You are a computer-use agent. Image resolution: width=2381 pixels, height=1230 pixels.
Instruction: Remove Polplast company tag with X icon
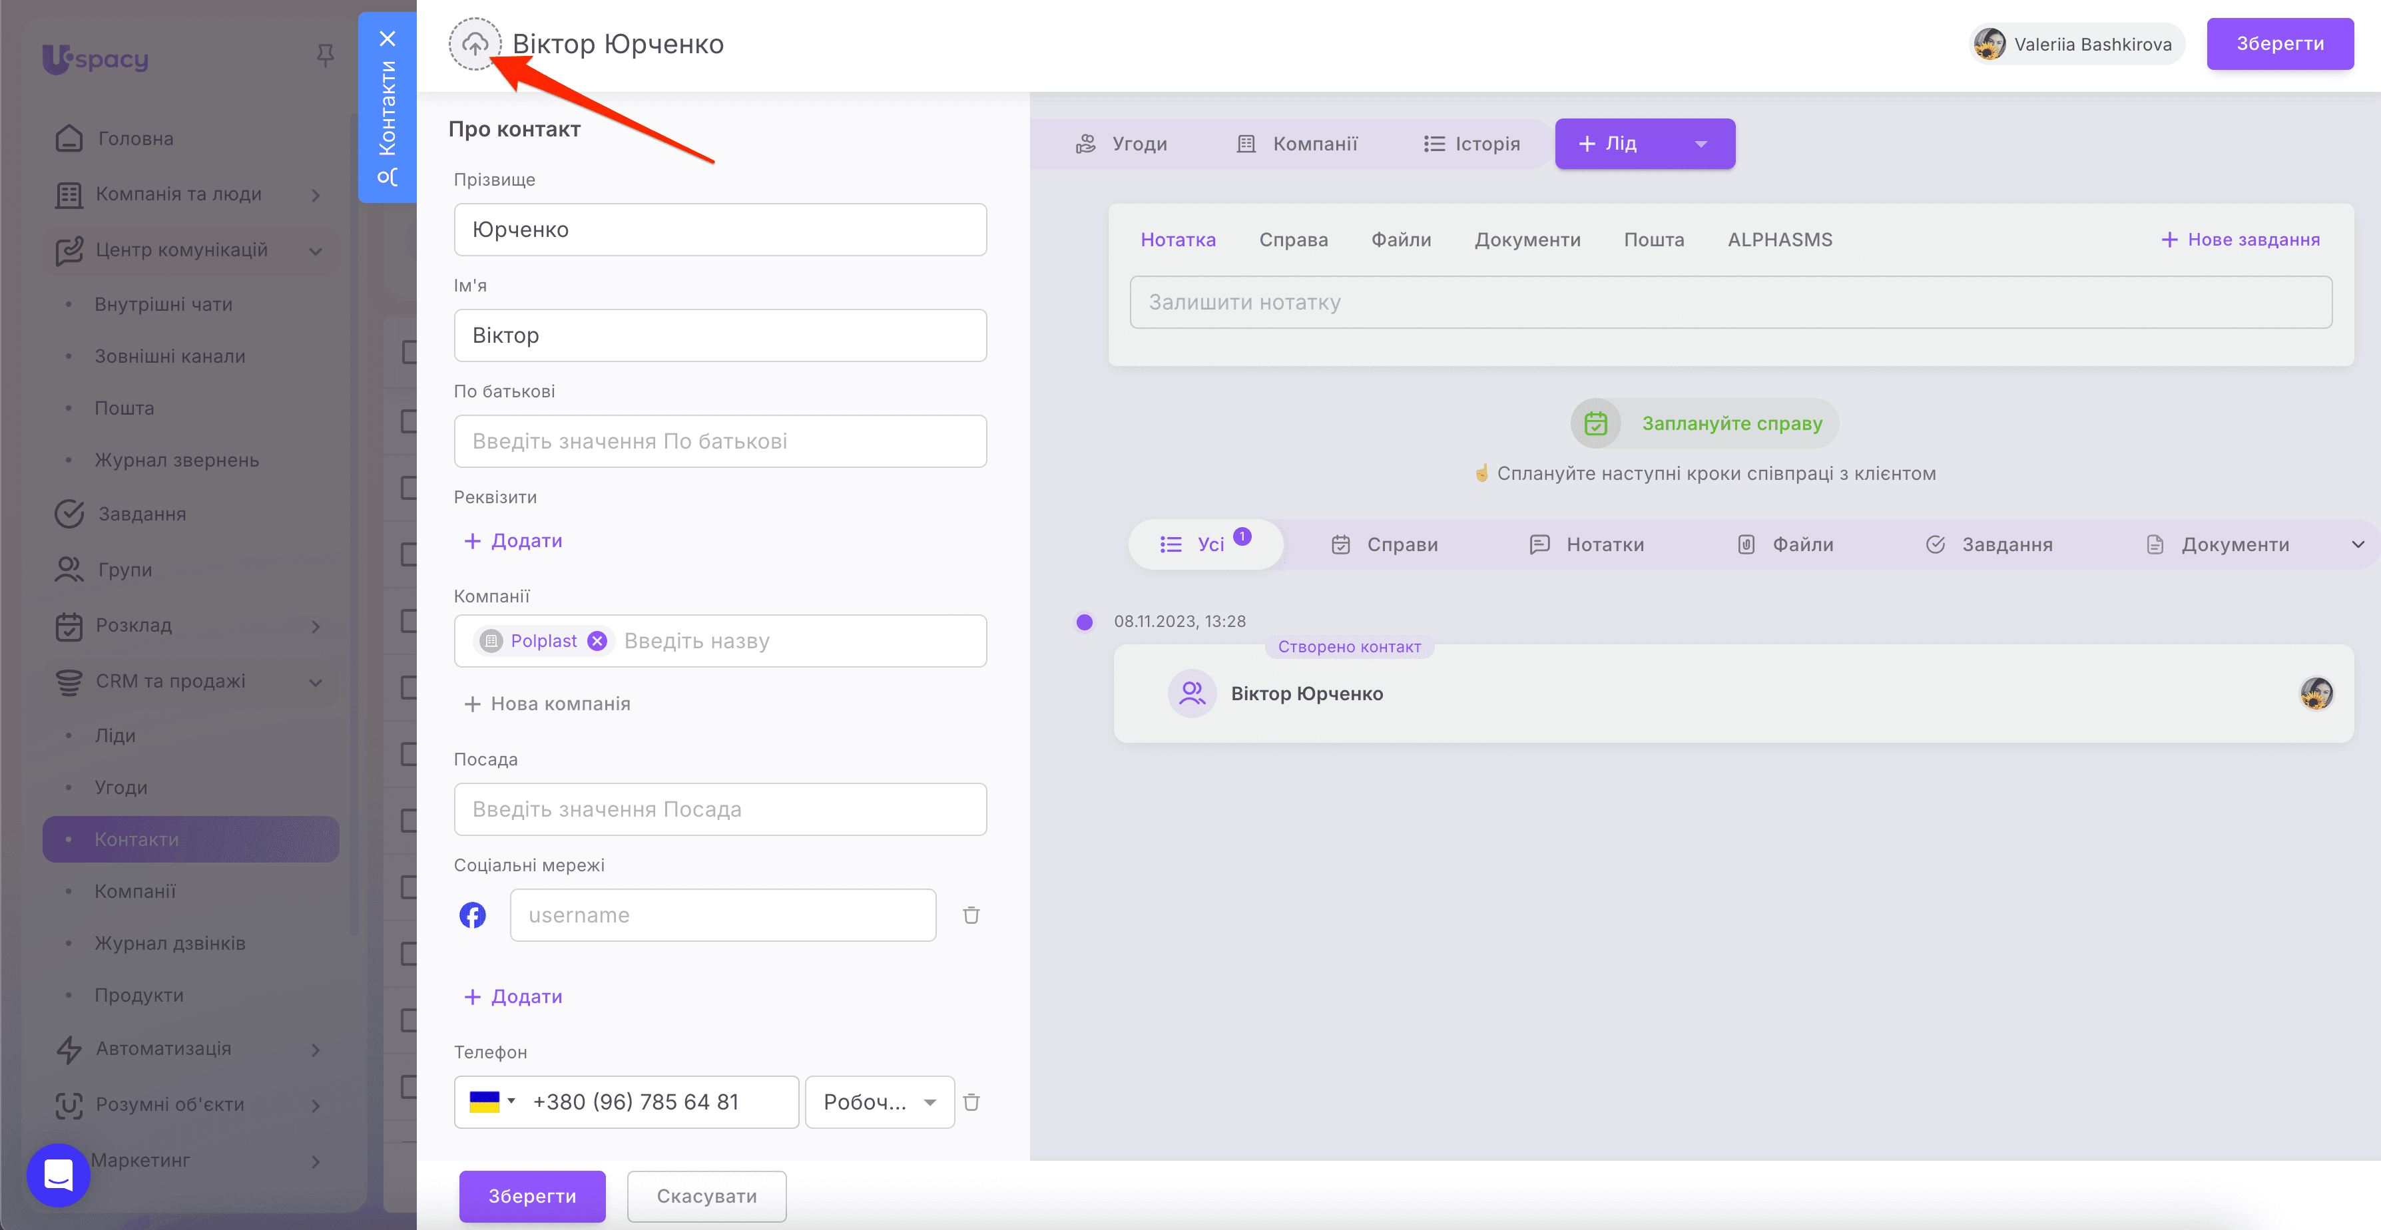[x=597, y=640]
